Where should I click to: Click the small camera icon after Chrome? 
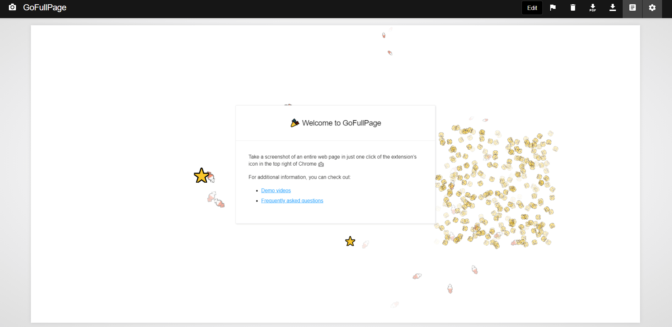[x=321, y=164]
